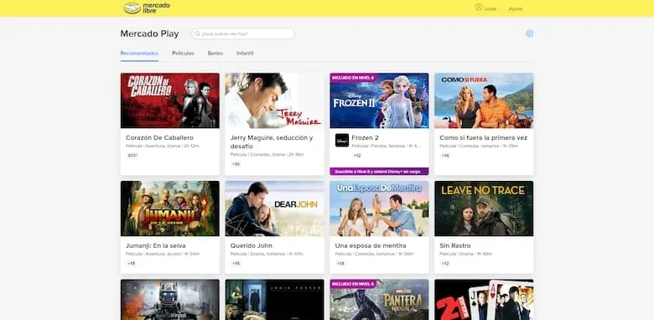Switch to the Series tab
Screen dimensions: 654x320
click(x=215, y=54)
